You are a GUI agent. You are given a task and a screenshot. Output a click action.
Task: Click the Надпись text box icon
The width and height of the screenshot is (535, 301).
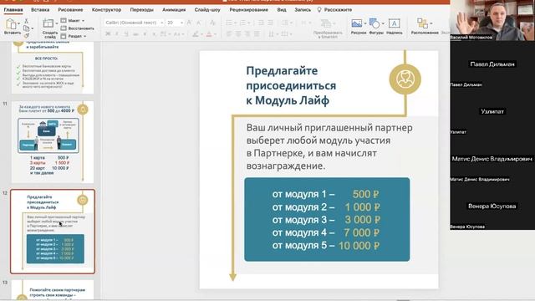[394, 23]
